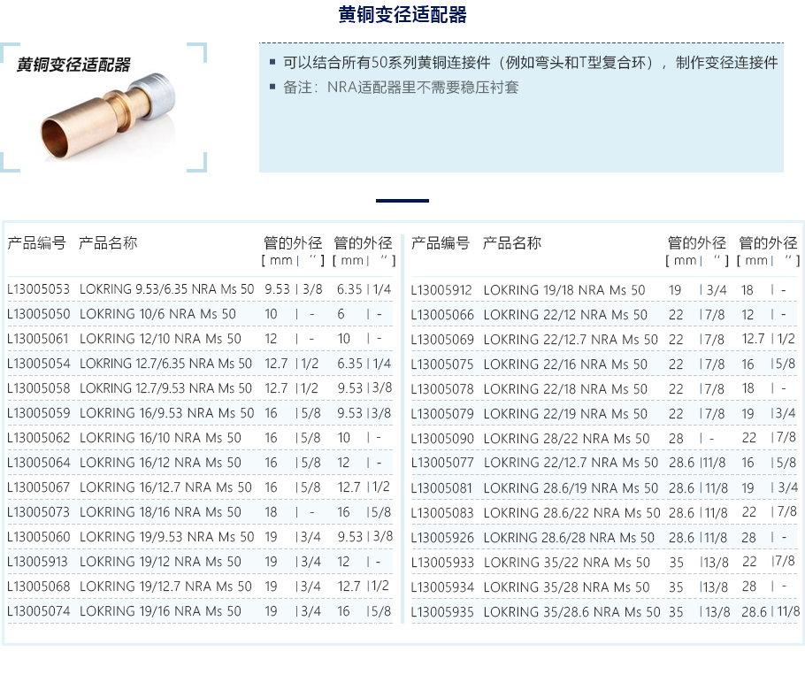Viewport: 805px width, 690px height.
Task: Select name LOKRING 12.7/6.35 NRA Ms 50
Action: [x=165, y=364]
